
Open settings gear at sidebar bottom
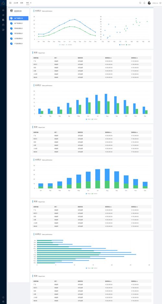tap(3, 301)
